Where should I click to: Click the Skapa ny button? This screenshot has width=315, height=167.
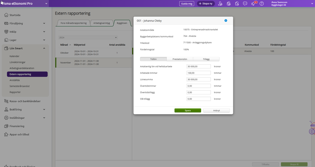point(206,3)
